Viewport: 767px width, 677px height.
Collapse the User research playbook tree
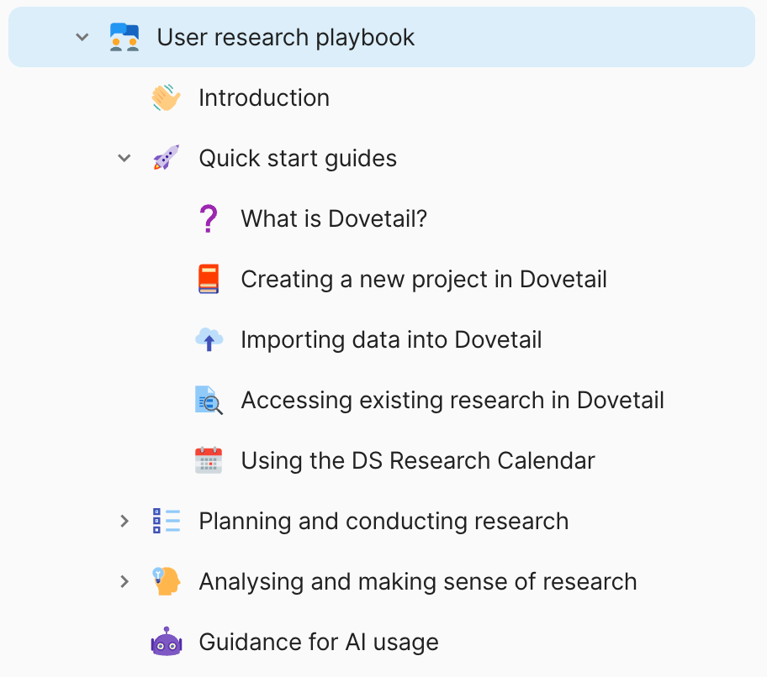pyautogui.click(x=82, y=38)
